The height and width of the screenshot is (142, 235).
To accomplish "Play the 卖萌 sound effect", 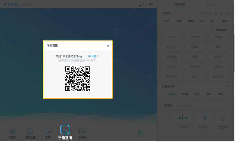I will (218, 47).
